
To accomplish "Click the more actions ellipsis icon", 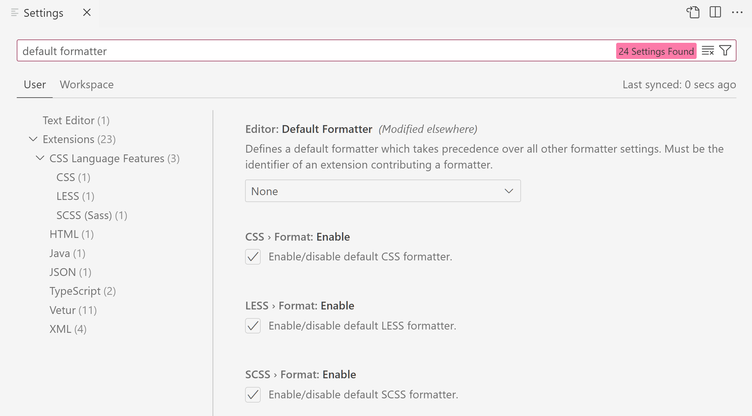I will (738, 13).
